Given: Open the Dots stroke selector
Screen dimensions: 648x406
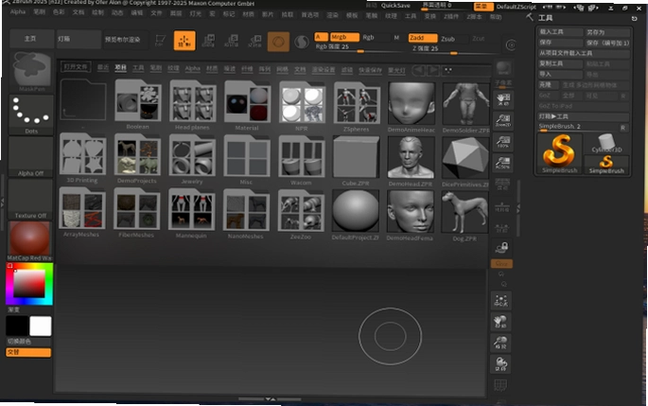Looking at the screenshot, I should 31,115.
